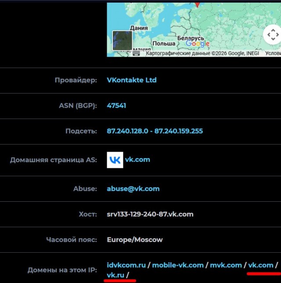The width and height of the screenshot is (281, 283).
Task: Open the mobile-vk.com domain link
Action: [178, 265]
